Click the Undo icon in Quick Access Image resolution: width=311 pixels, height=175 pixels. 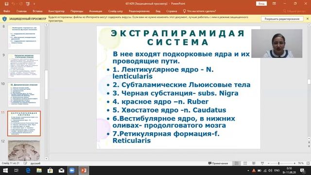[13, 4]
